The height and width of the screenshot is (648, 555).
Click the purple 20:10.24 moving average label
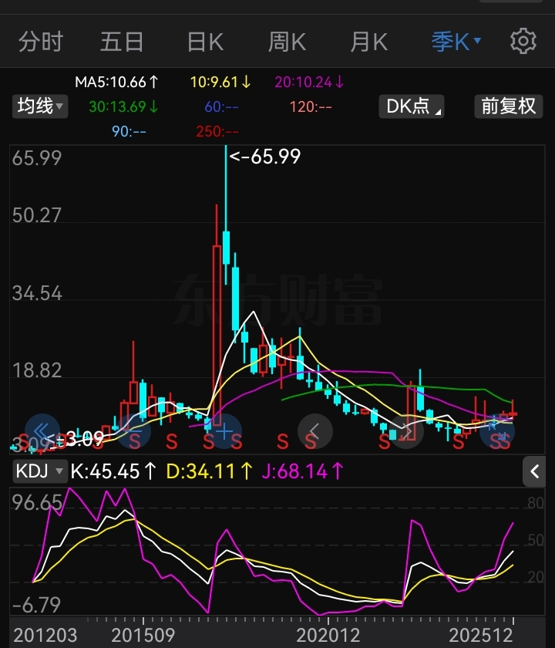click(309, 82)
